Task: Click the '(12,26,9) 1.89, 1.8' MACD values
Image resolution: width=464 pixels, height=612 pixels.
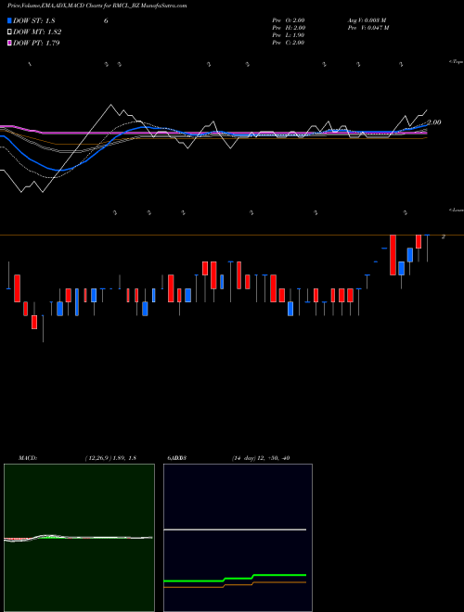Action: click(110, 458)
